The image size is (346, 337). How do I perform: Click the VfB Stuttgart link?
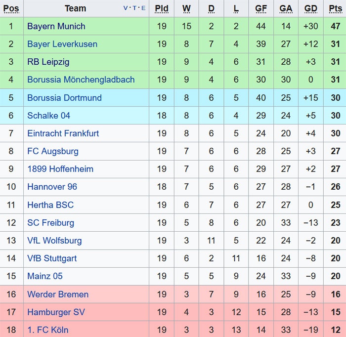52,258
